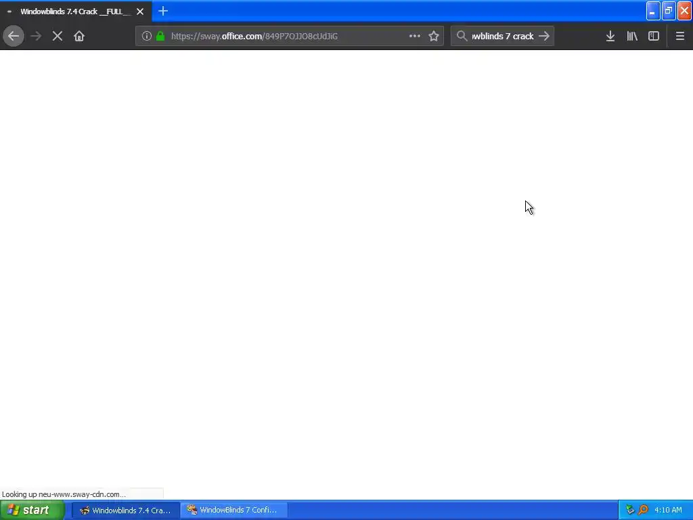Screen dimensions: 693x520
Task: Stop loading the current page
Action: (58, 37)
